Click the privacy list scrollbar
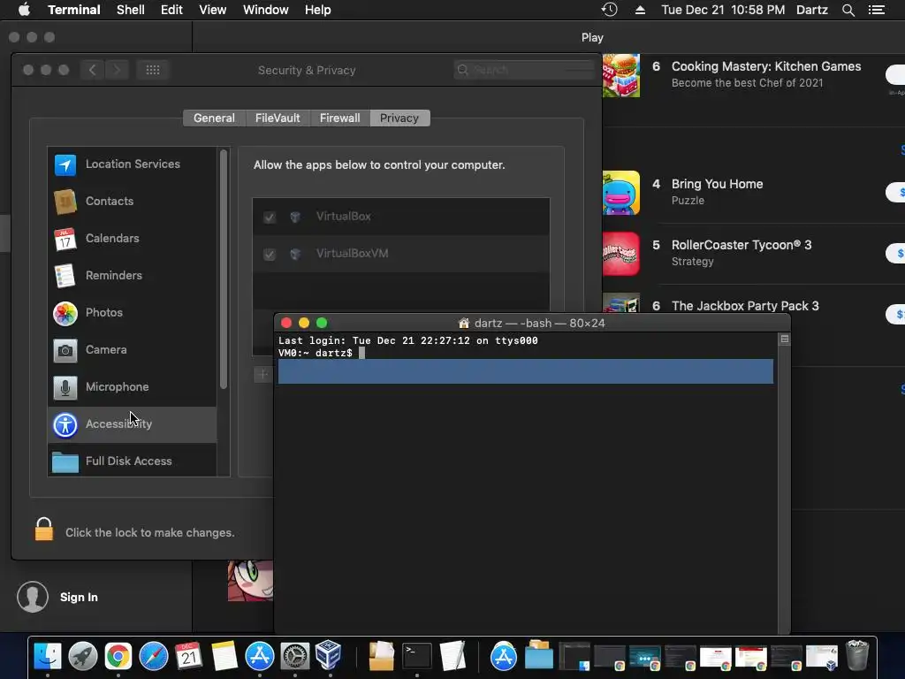The width and height of the screenshot is (905, 679). [x=224, y=269]
